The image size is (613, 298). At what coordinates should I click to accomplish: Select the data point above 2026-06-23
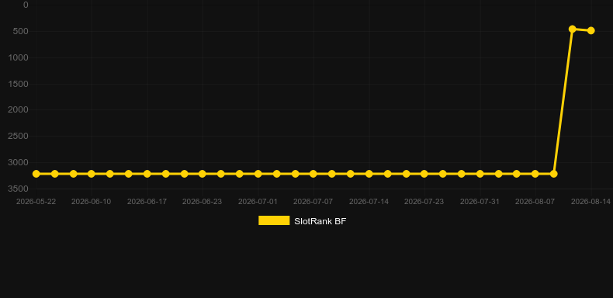click(x=202, y=174)
